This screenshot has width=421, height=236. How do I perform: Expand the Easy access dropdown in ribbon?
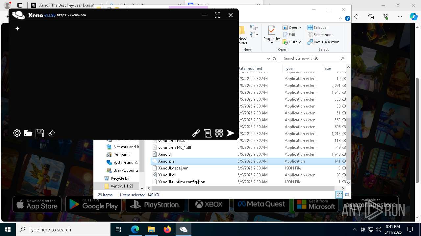[254, 35]
